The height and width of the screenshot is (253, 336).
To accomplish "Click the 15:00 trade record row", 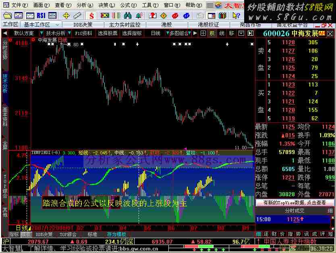I will [x=293, y=219].
